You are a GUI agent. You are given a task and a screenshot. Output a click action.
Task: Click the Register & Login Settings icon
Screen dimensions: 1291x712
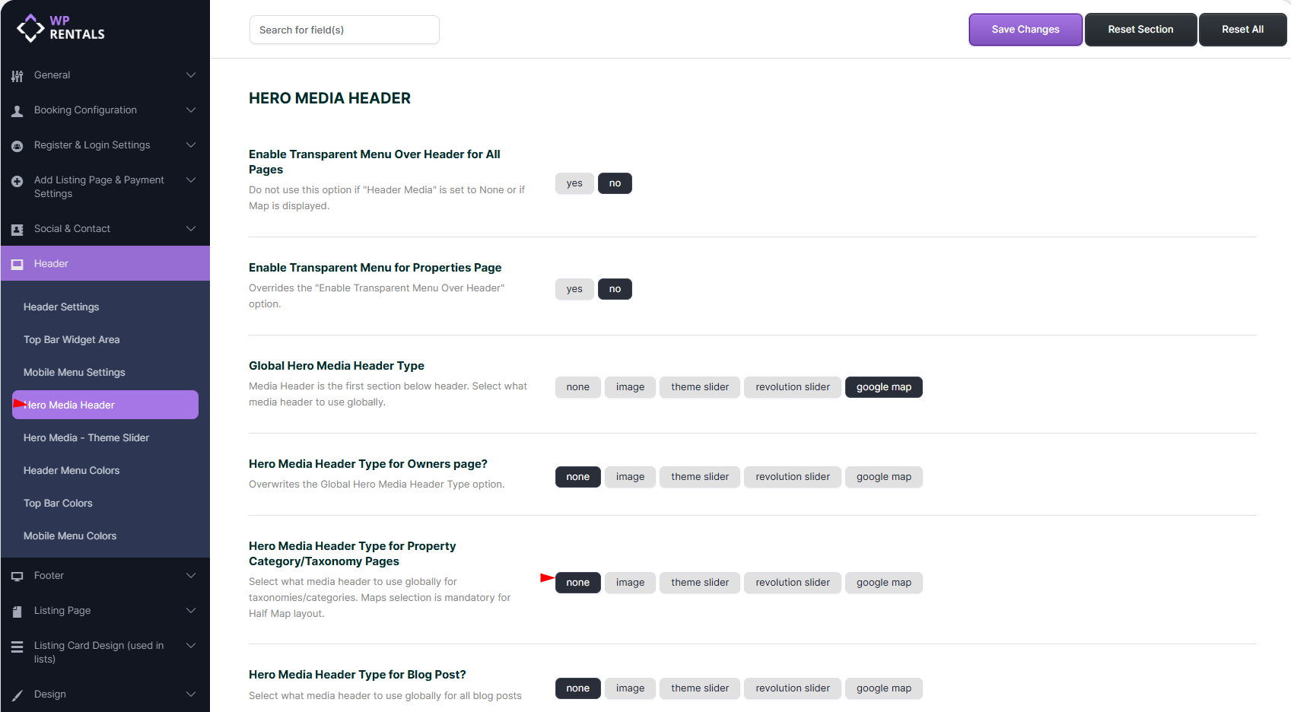tap(17, 146)
